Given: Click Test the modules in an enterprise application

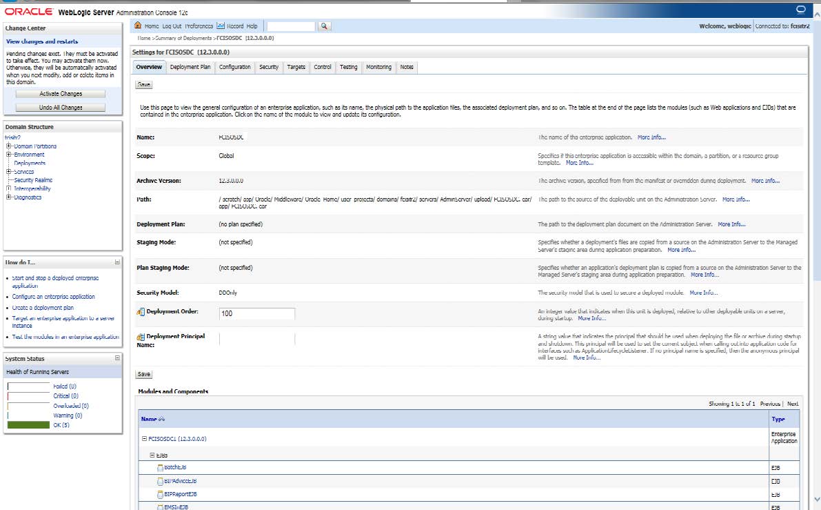Looking at the screenshot, I should [x=65, y=337].
